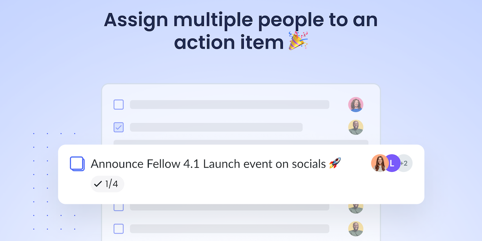Open the "Announce Fellow 4.1 Launch event" task title

pyautogui.click(x=208, y=164)
